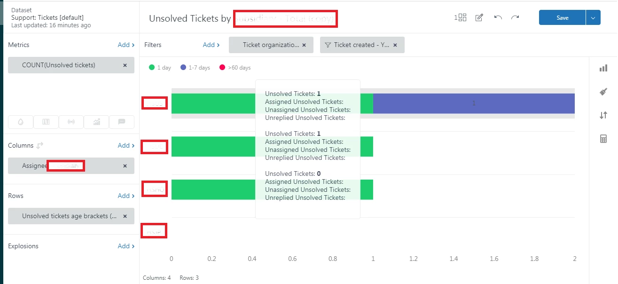Viewport: 618px width, 284px height.
Task: Open the Ticket created filter
Action: 361,45
